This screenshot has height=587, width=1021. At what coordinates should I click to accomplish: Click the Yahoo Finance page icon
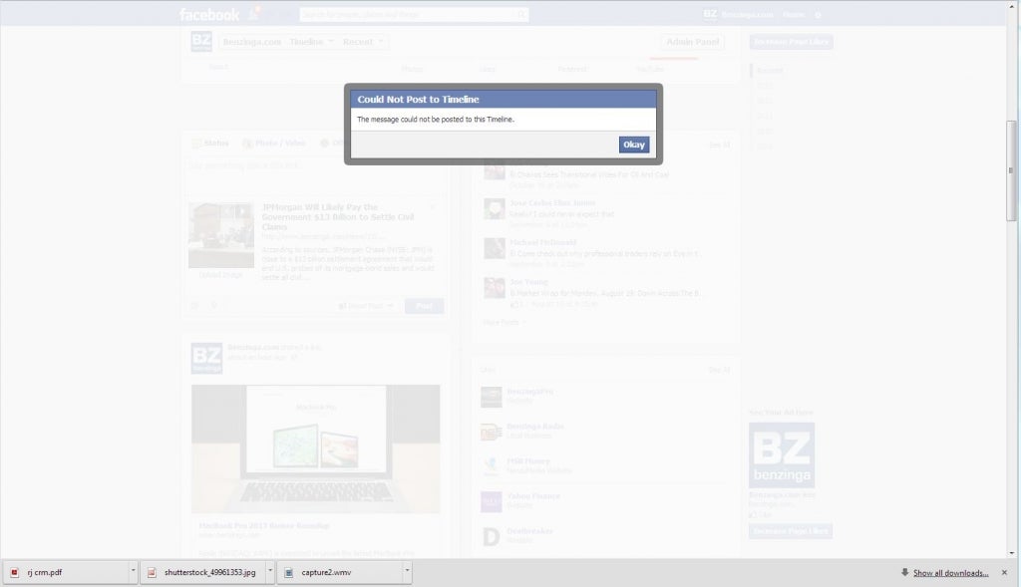(x=491, y=501)
